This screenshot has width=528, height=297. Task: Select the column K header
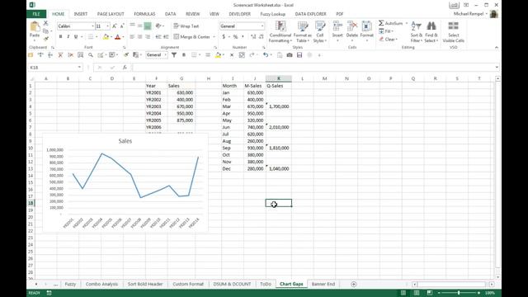pyautogui.click(x=279, y=78)
